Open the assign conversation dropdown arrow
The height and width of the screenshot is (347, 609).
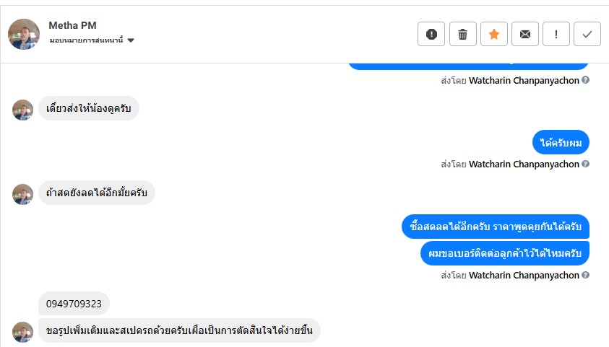point(131,40)
